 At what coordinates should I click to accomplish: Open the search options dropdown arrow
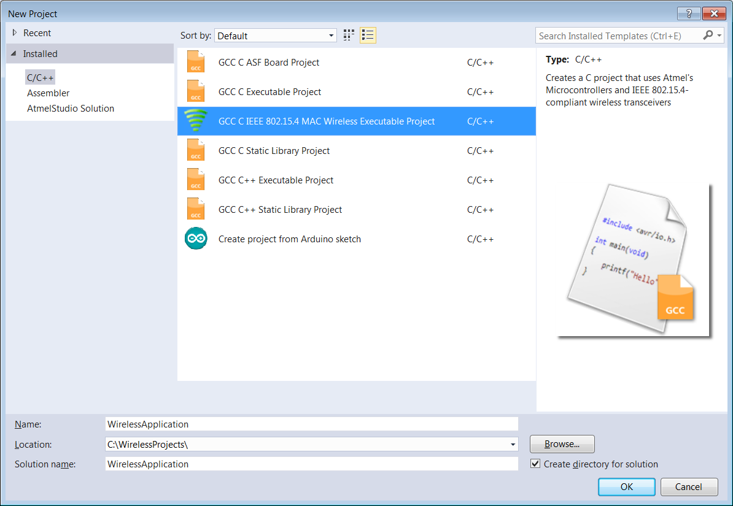719,36
